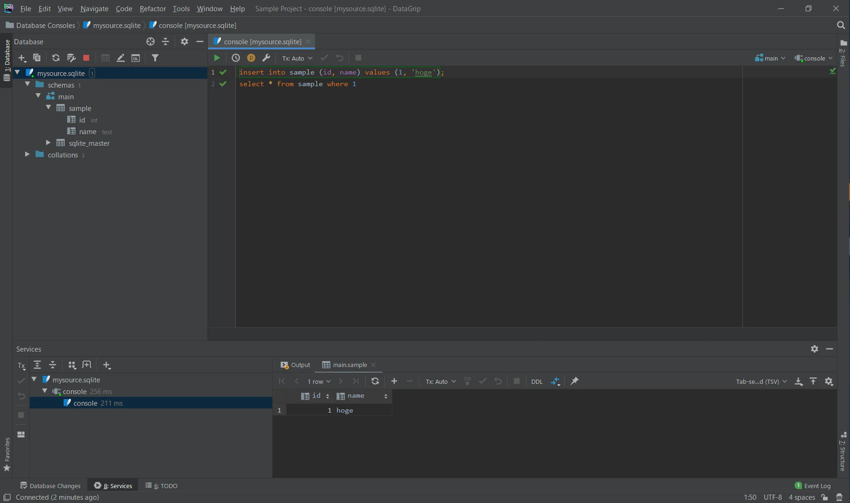Filter database objects with the funnel icon
Image resolution: width=850 pixels, height=503 pixels.
pyautogui.click(x=155, y=58)
